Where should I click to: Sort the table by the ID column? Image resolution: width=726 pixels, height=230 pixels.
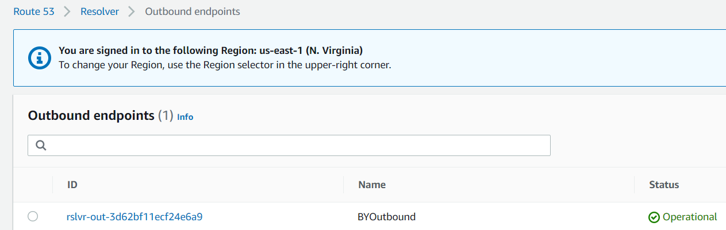(72, 185)
